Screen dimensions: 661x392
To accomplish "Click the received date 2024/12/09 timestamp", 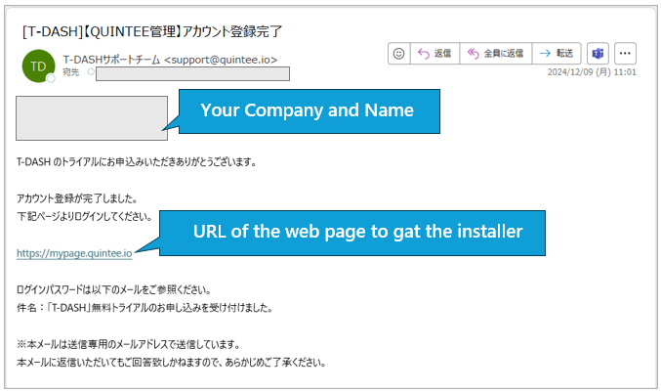I will [592, 72].
